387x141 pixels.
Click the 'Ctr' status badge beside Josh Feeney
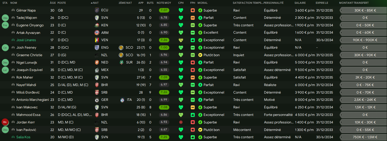(5, 48)
